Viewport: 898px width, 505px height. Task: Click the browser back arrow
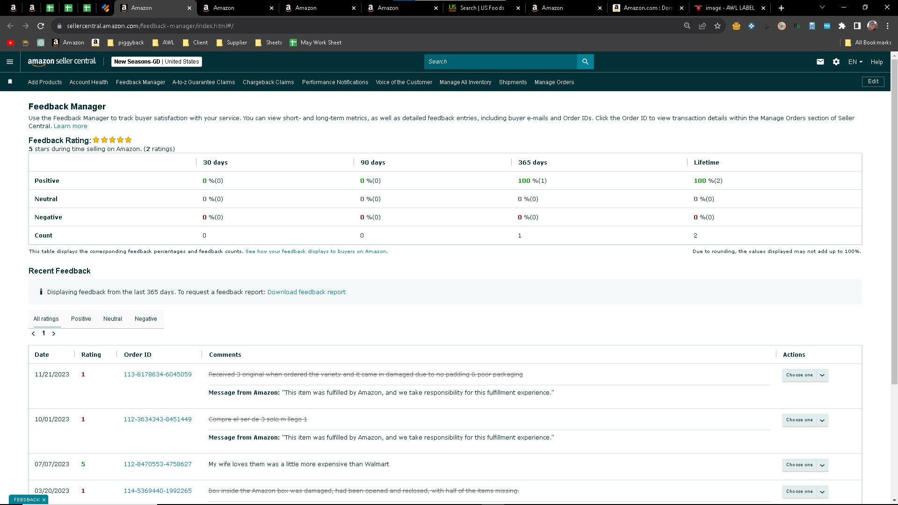10,26
